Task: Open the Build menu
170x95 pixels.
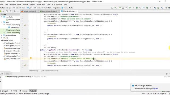Action: pyautogui.click(x=39, y=4)
